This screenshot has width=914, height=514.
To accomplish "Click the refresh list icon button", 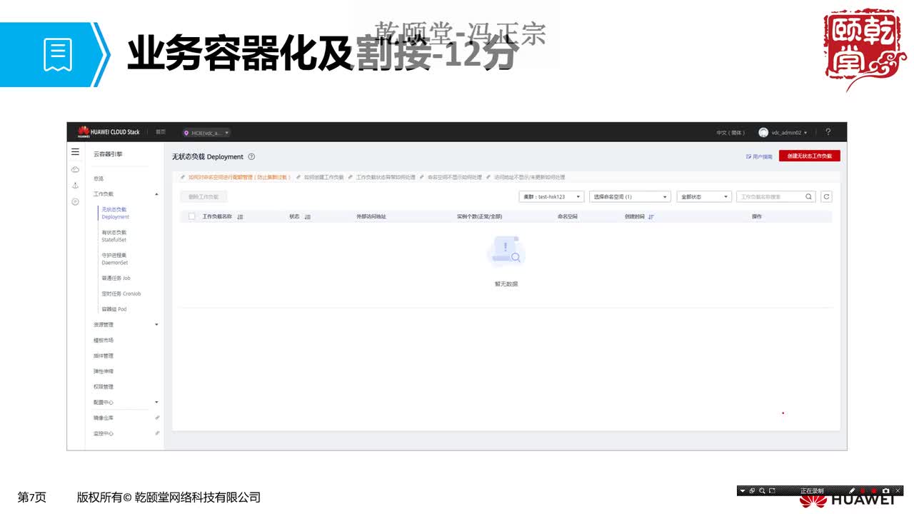I will 827,196.
